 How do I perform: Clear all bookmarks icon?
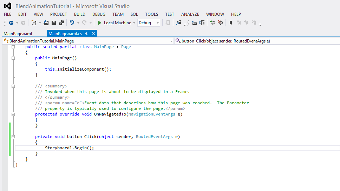coord(254,23)
